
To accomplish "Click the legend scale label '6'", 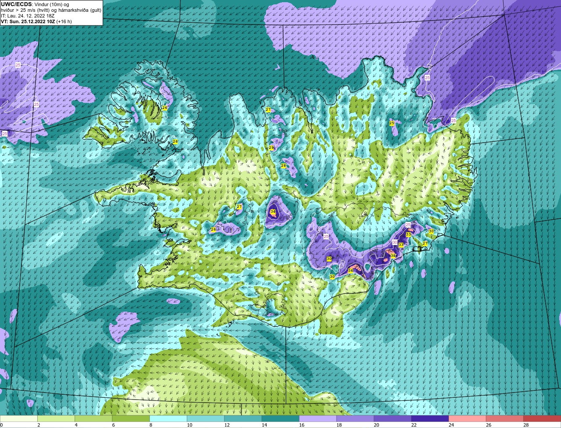I will (113, 425).
